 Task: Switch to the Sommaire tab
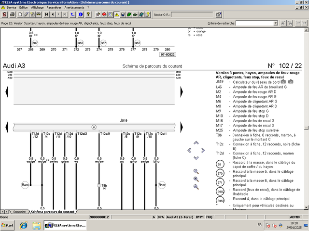click(x=19, y=212)
